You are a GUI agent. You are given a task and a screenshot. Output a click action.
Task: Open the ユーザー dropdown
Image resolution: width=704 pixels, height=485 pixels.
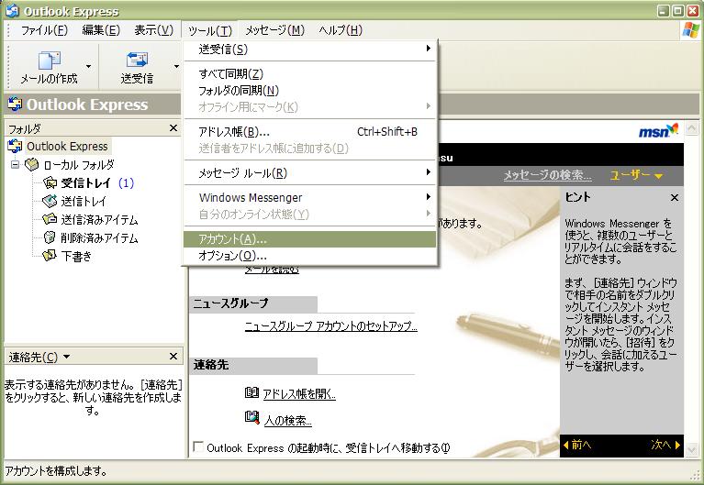(x=636, y=175)
